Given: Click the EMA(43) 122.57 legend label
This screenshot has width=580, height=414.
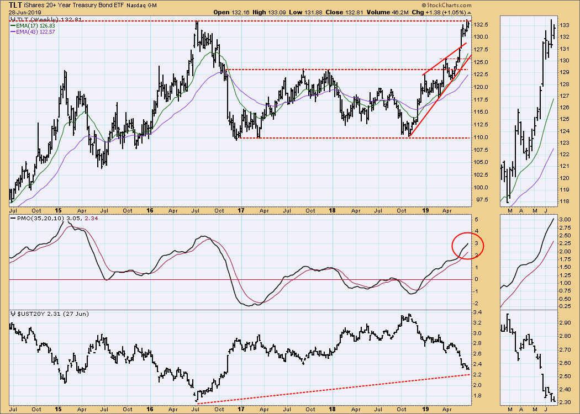Looking at the screenshot, I should click(x=35, y=32).
